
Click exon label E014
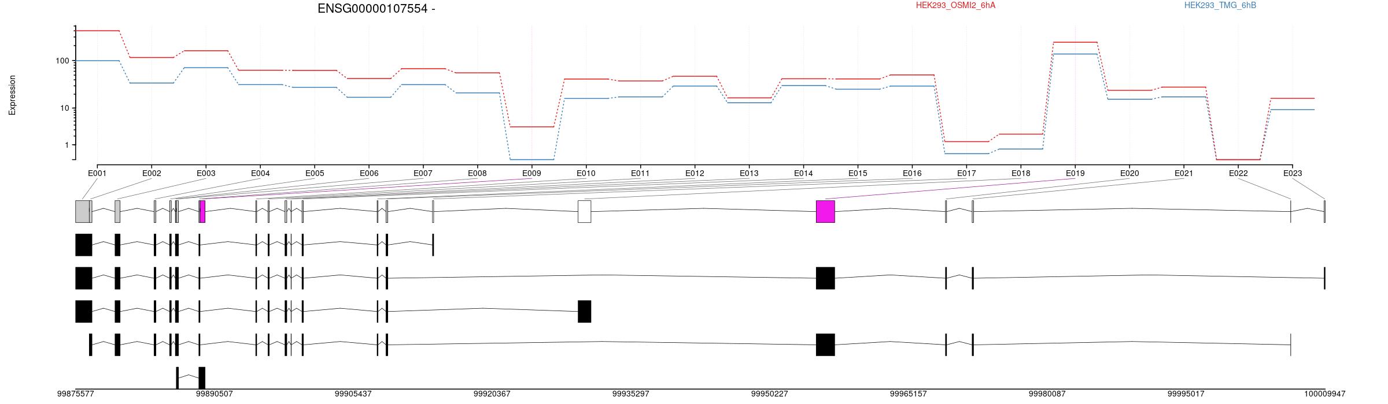point(803,173)
